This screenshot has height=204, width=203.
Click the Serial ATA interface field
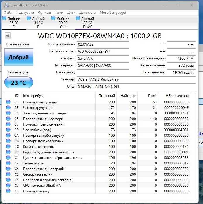[x=103, y=59]
